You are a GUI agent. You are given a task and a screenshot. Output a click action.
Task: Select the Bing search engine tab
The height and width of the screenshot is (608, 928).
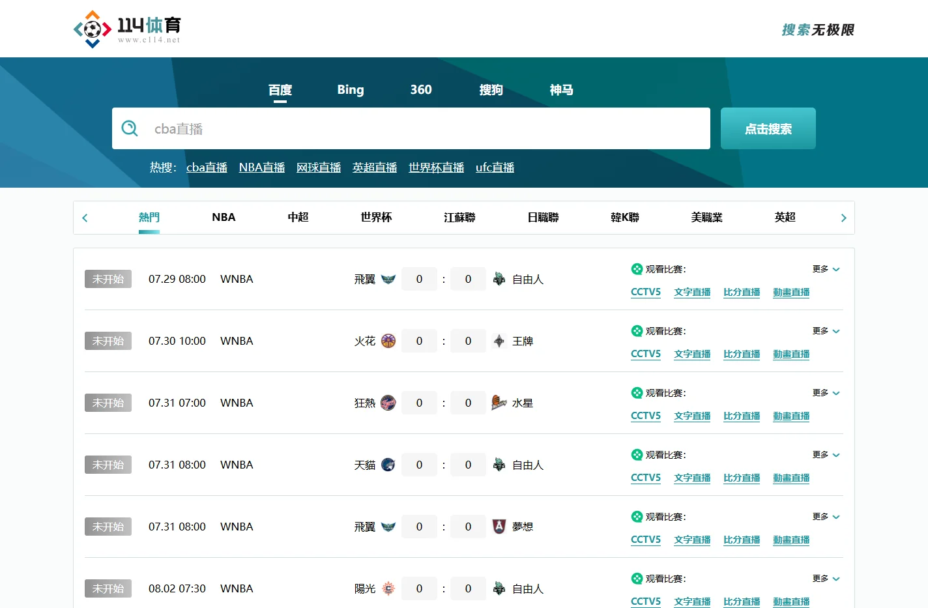pyautogui.click(x=351, y=90)
